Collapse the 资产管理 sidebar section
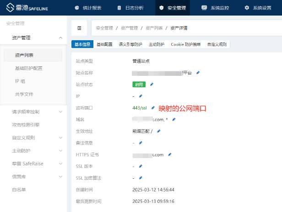 pyautogui.click(x=61, y=38)
